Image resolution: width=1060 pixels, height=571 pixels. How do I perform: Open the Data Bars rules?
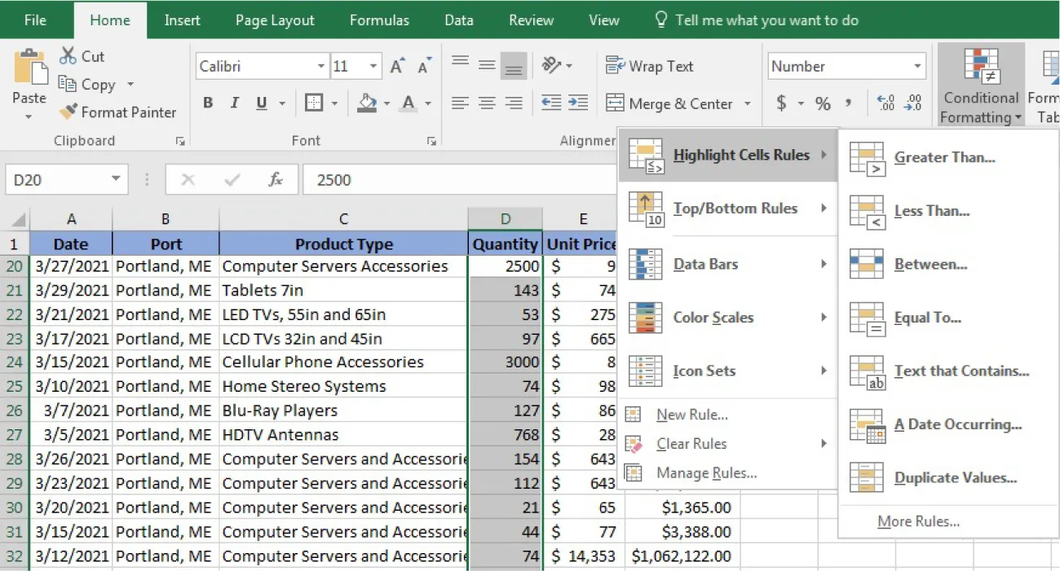(704, 264)
